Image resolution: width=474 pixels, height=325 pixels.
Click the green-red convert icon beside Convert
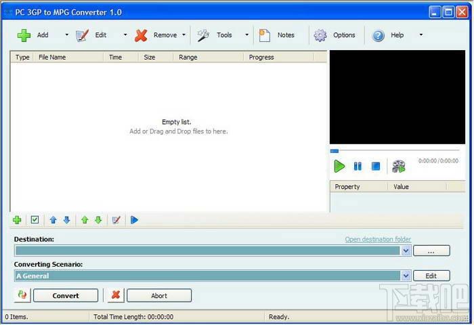point(22,295)
